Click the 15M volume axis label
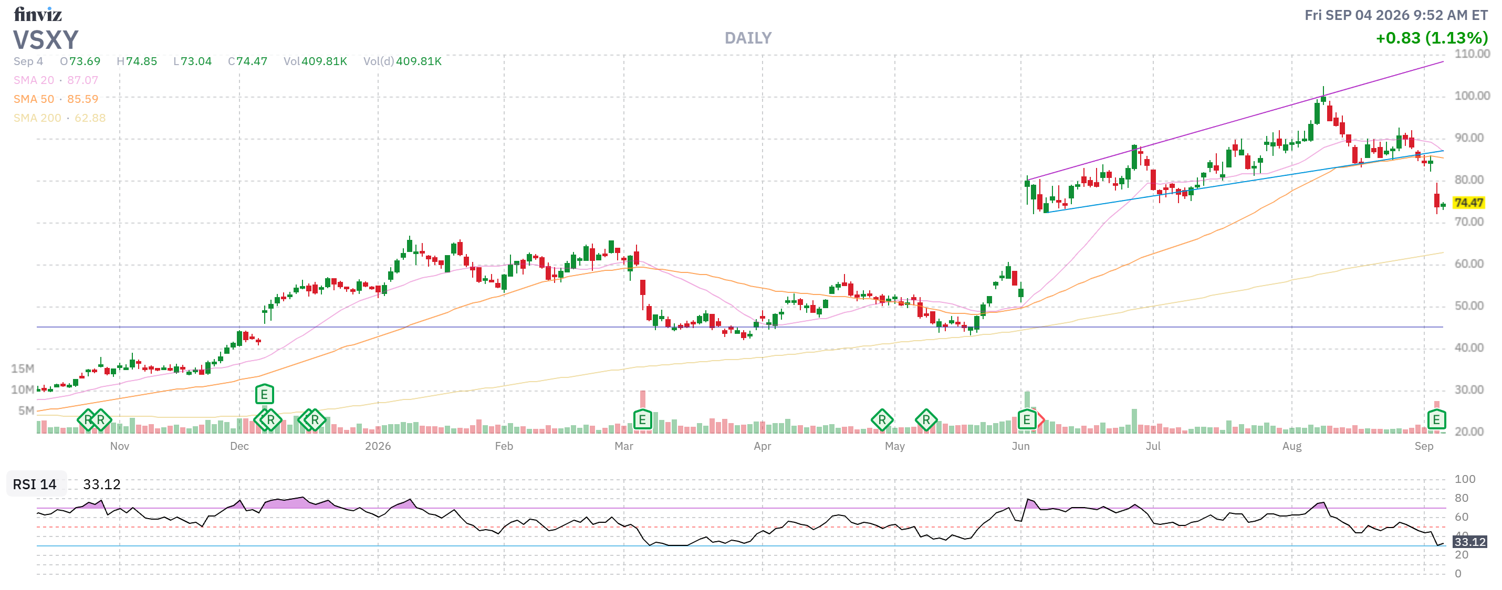1502x590 pixels. (23, 368)
